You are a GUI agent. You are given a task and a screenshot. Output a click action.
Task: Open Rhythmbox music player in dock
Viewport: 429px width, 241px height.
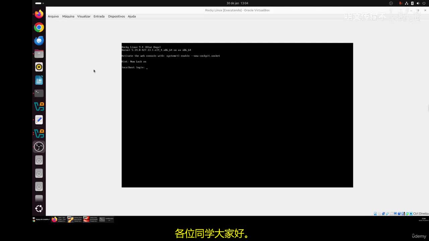39,67
